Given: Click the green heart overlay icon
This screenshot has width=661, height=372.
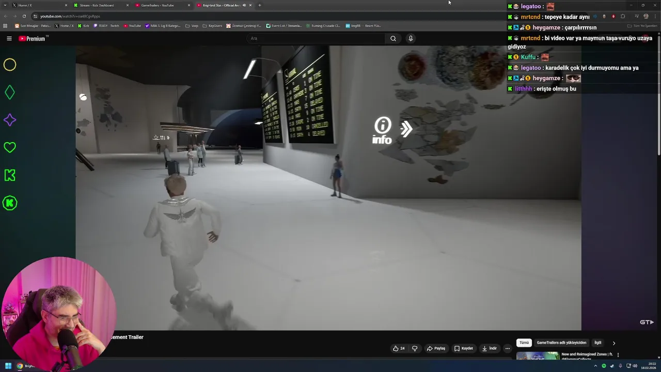Looking at the screenshot, I should [10, 148].
